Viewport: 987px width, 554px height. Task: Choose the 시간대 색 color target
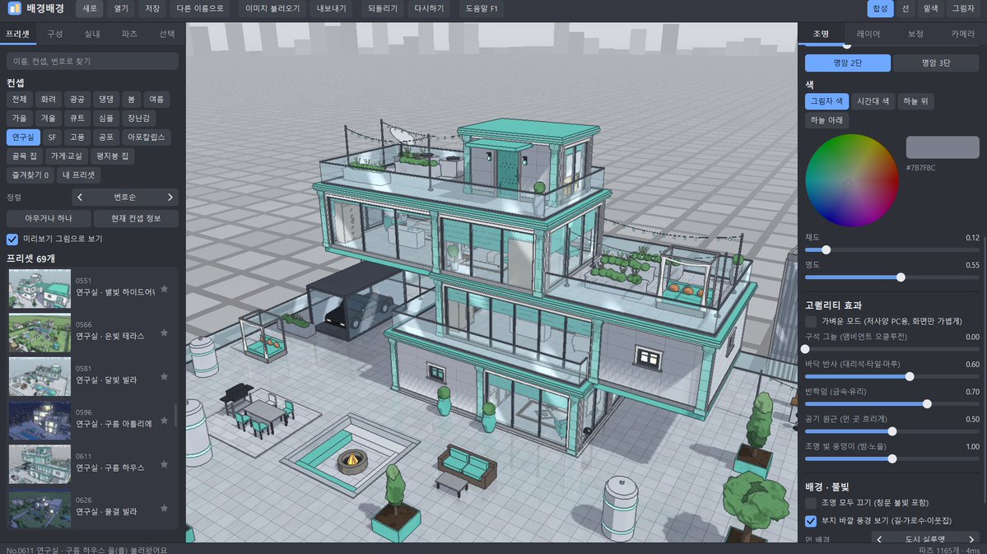tap(873, 101)
